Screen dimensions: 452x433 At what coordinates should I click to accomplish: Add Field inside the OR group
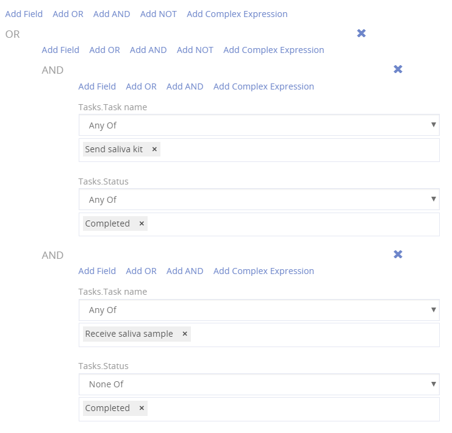60,50
